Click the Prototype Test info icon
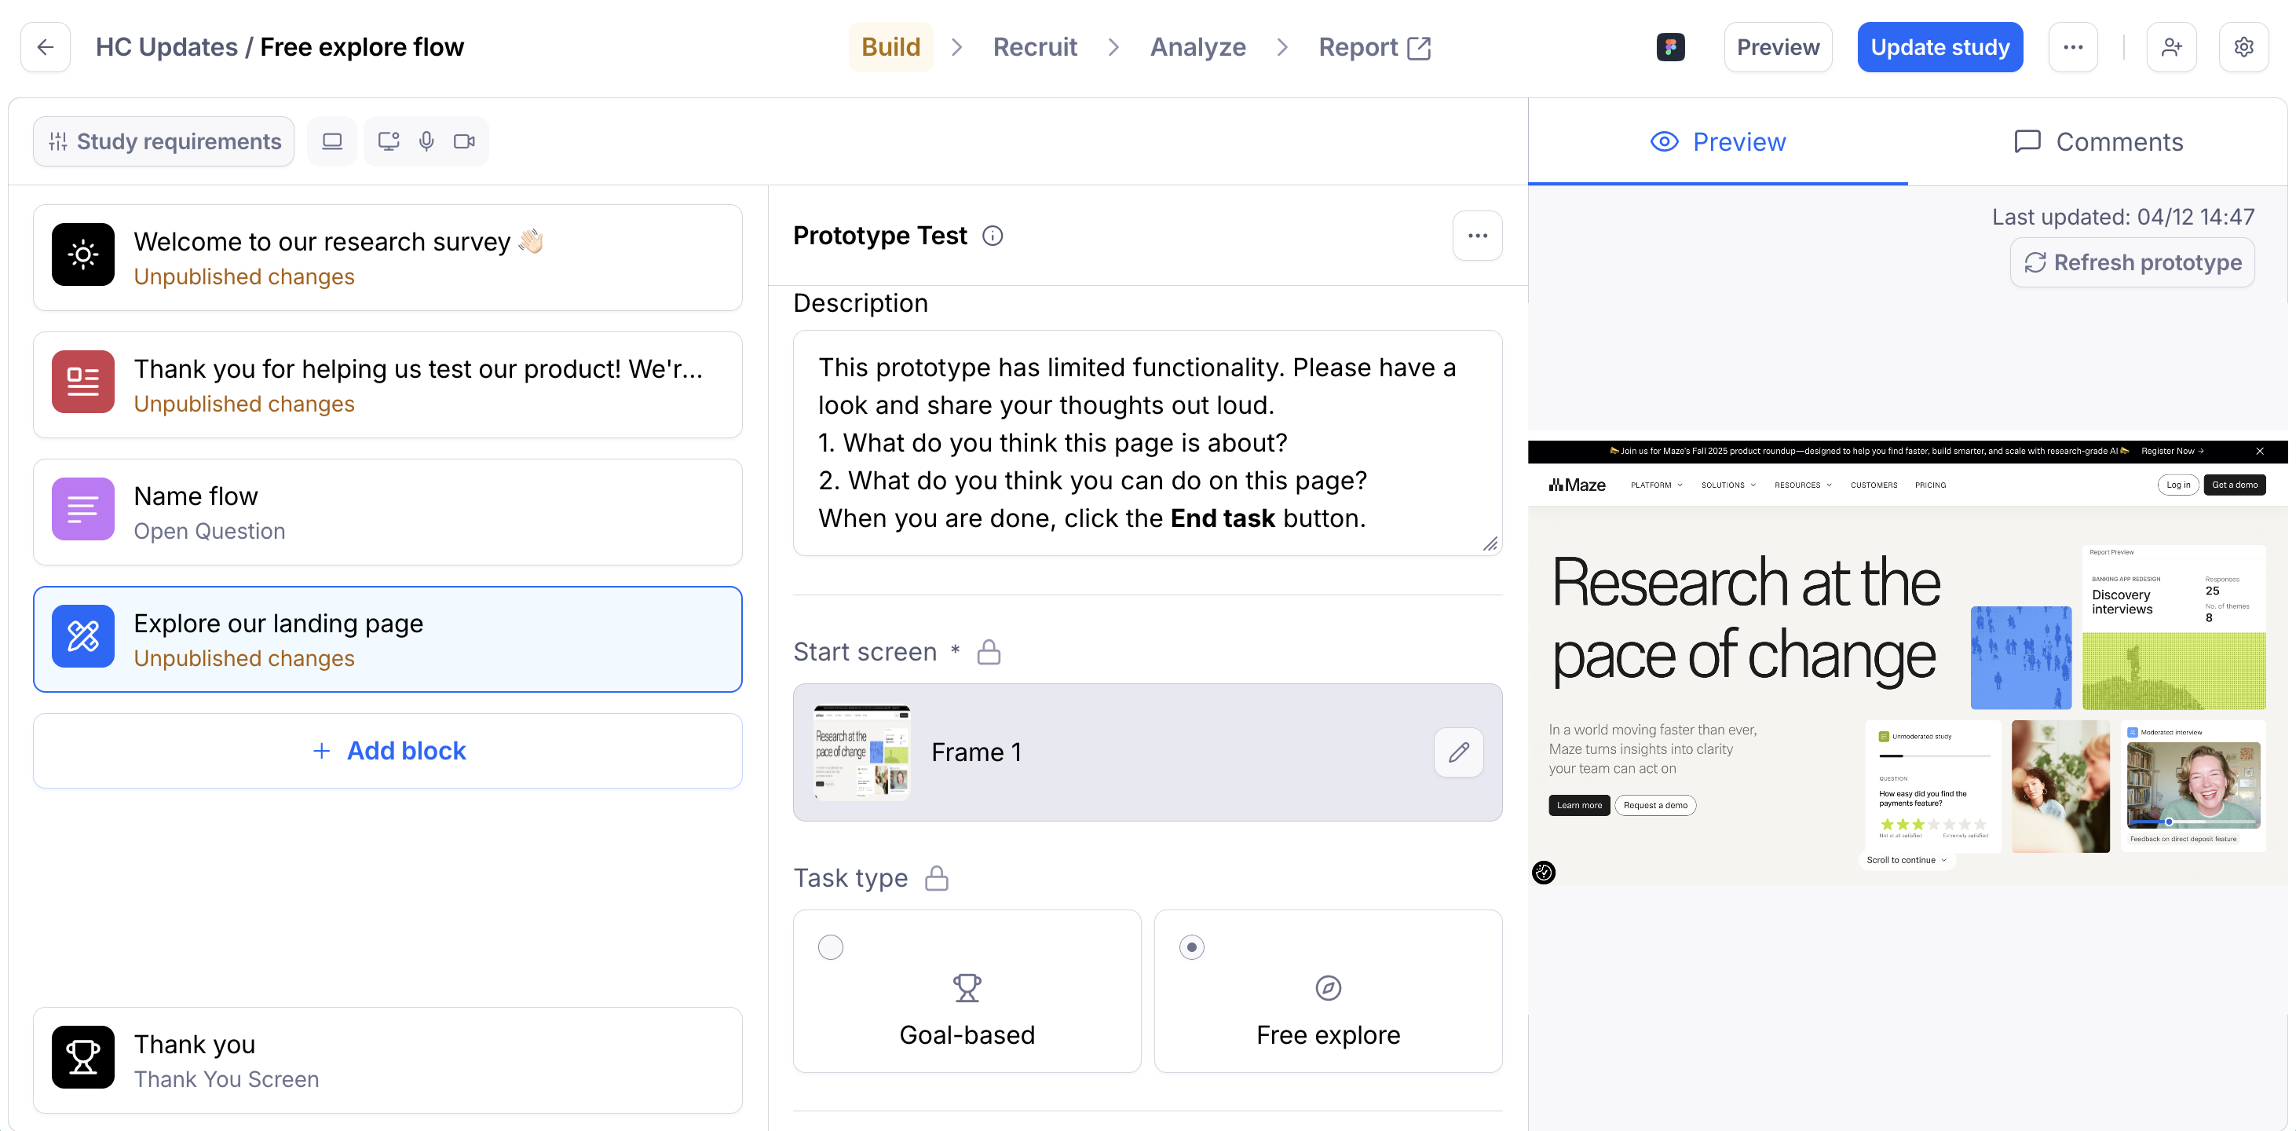 [992, 236]
